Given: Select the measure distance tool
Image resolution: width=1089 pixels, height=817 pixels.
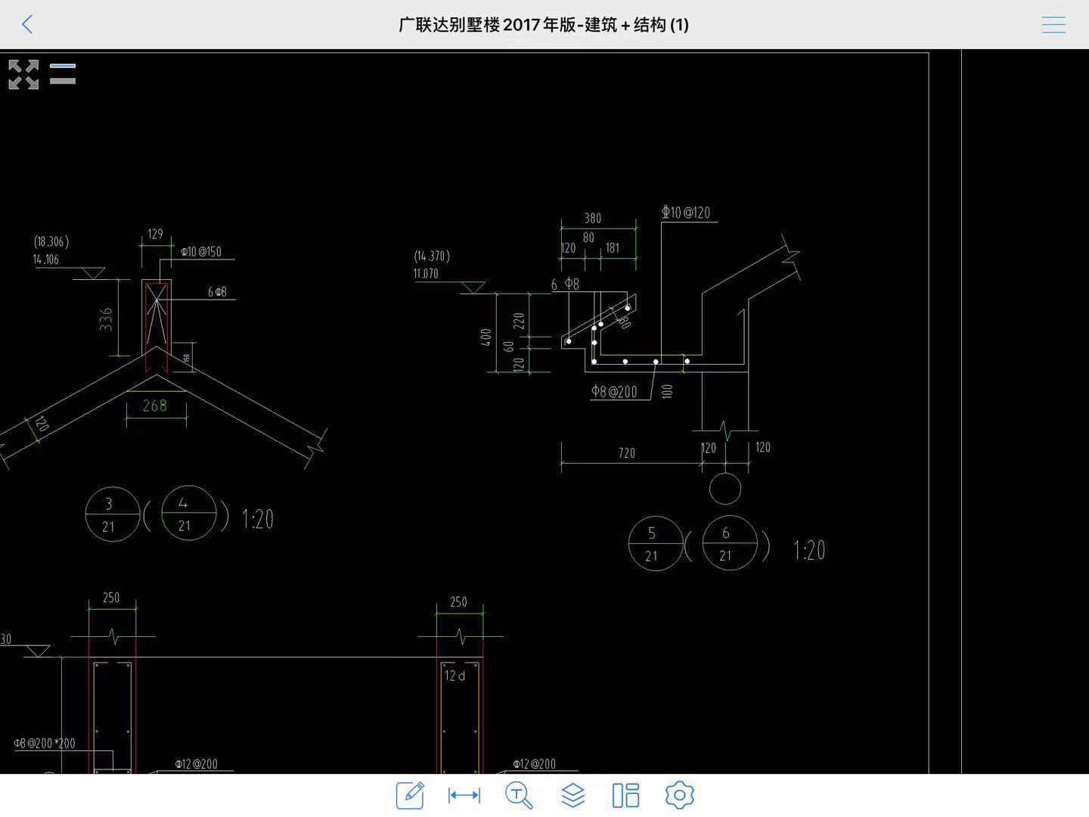Looking at the screenshot, I should [464, 795].
